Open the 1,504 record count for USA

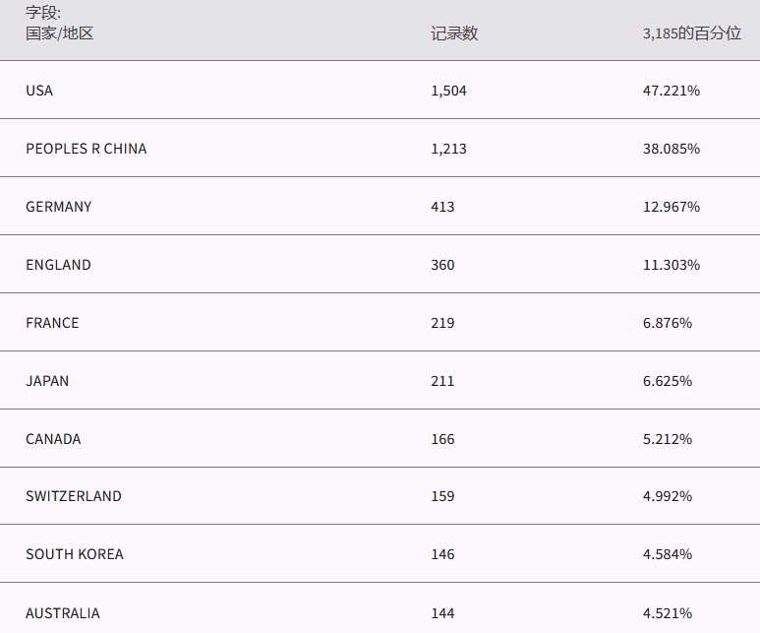(x=448, y=91)
